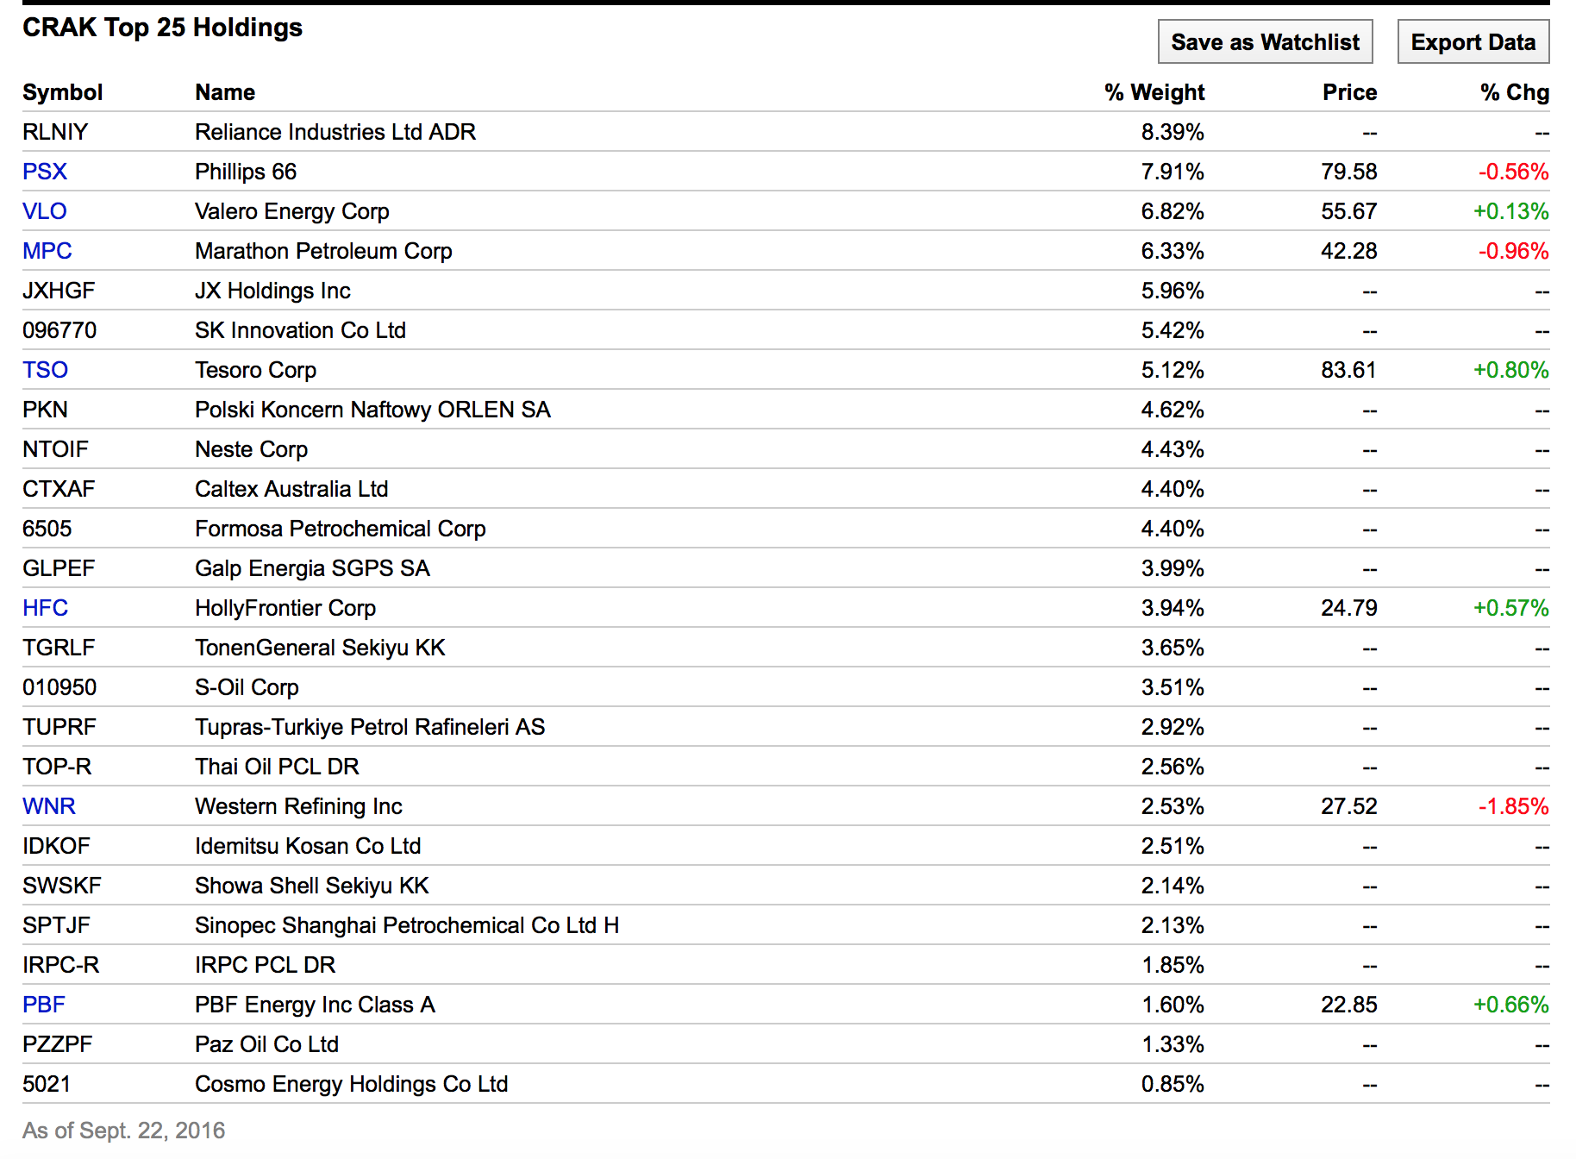This screenshot has width=1576, height=1159.
Task: Click the Caltex Australia Ltd name
Action: point(291,489)
